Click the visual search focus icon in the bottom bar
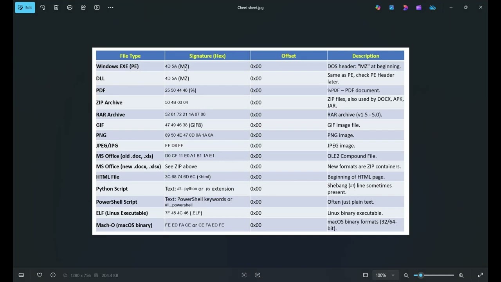Screen dimensions: 501x282 pyautogui.click(x=244, y=275)
